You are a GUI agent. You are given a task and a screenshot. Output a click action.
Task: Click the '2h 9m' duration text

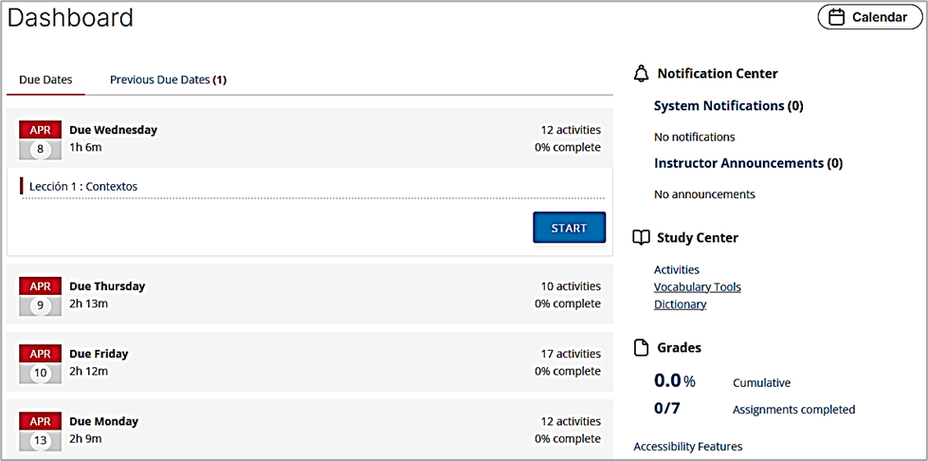click(x=86, y=438)
